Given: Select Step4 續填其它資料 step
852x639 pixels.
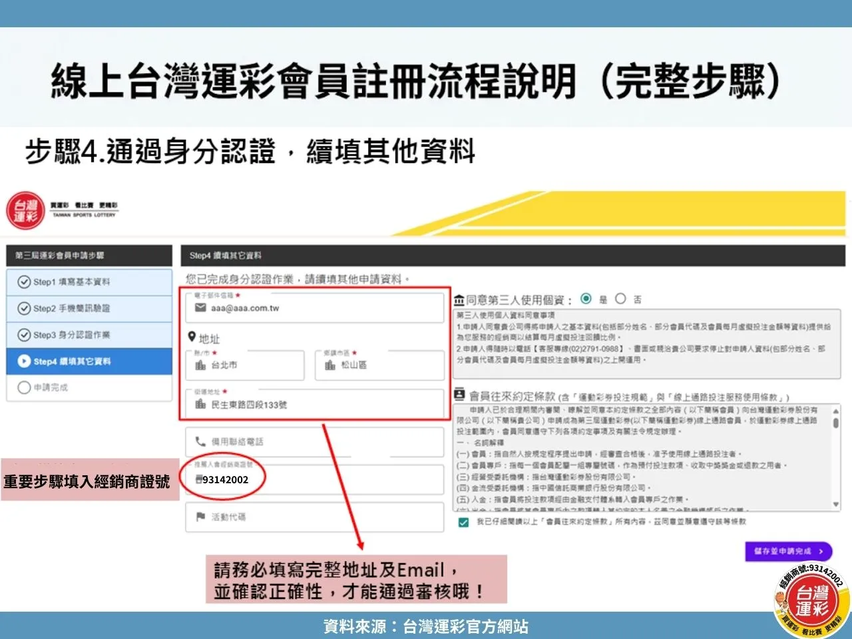Looking at the screenshot, I should pos(89,361).
